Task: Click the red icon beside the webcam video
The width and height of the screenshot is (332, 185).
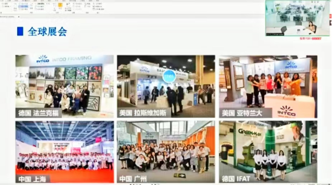Action: (331, 16)
